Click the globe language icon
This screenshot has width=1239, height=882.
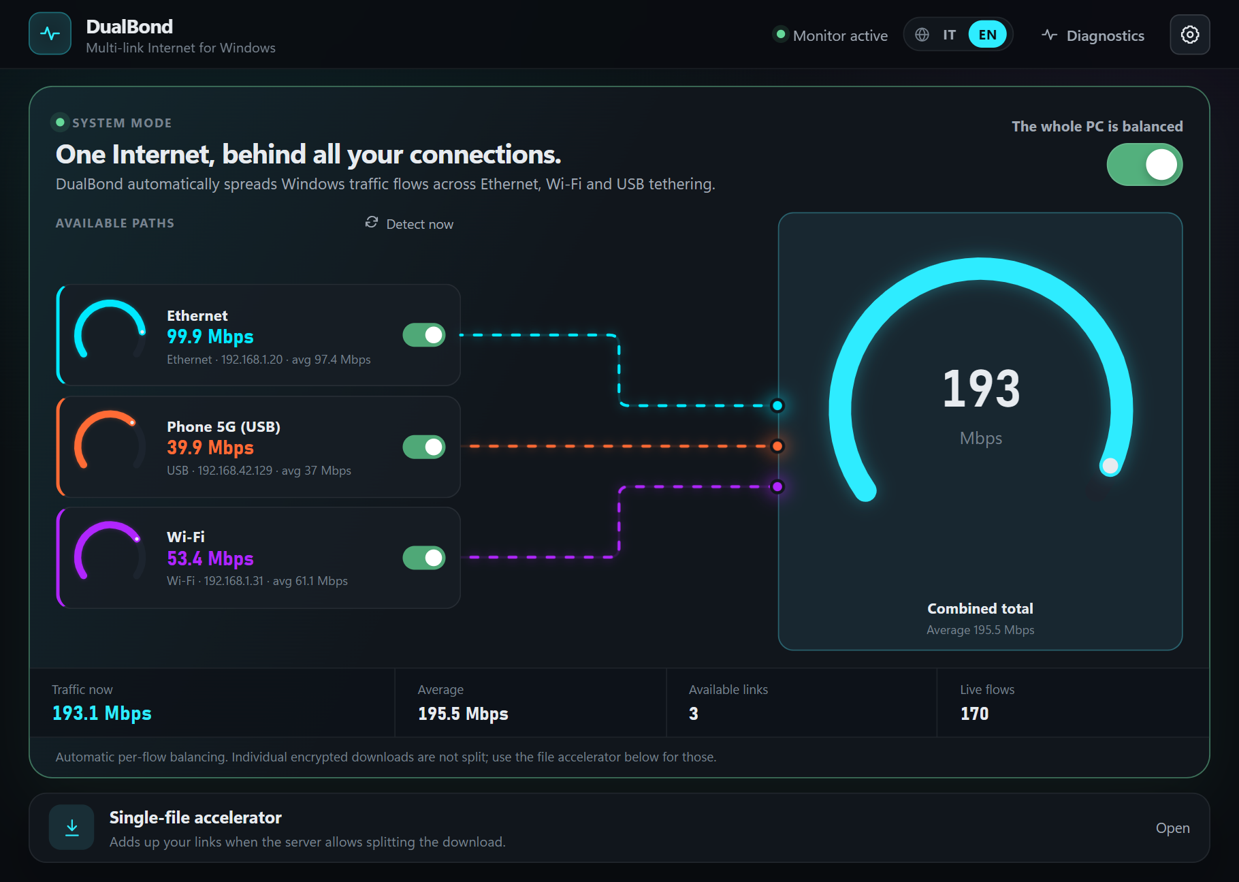pyautogui.click(x=922, y=35)
